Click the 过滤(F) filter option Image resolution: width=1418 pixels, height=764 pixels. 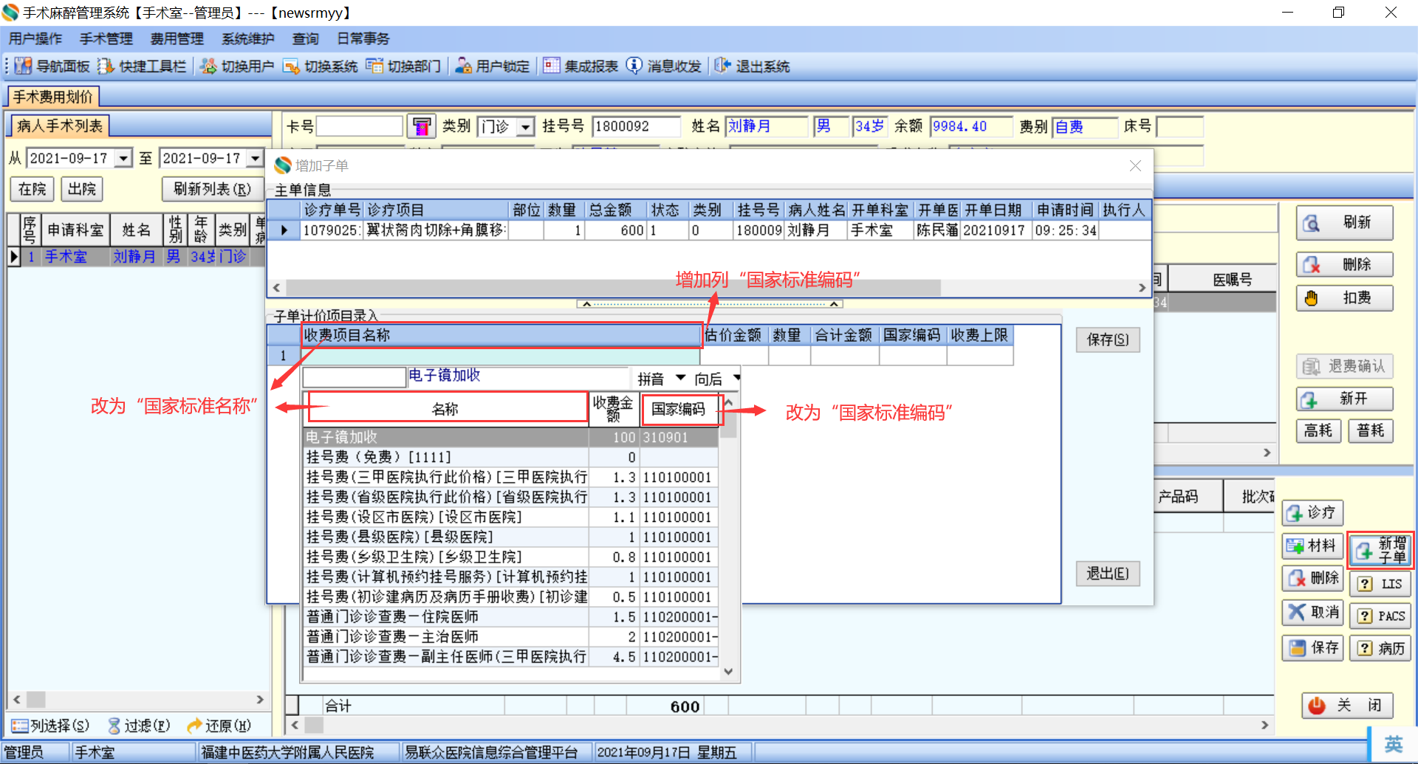click(x=139, y=726)
